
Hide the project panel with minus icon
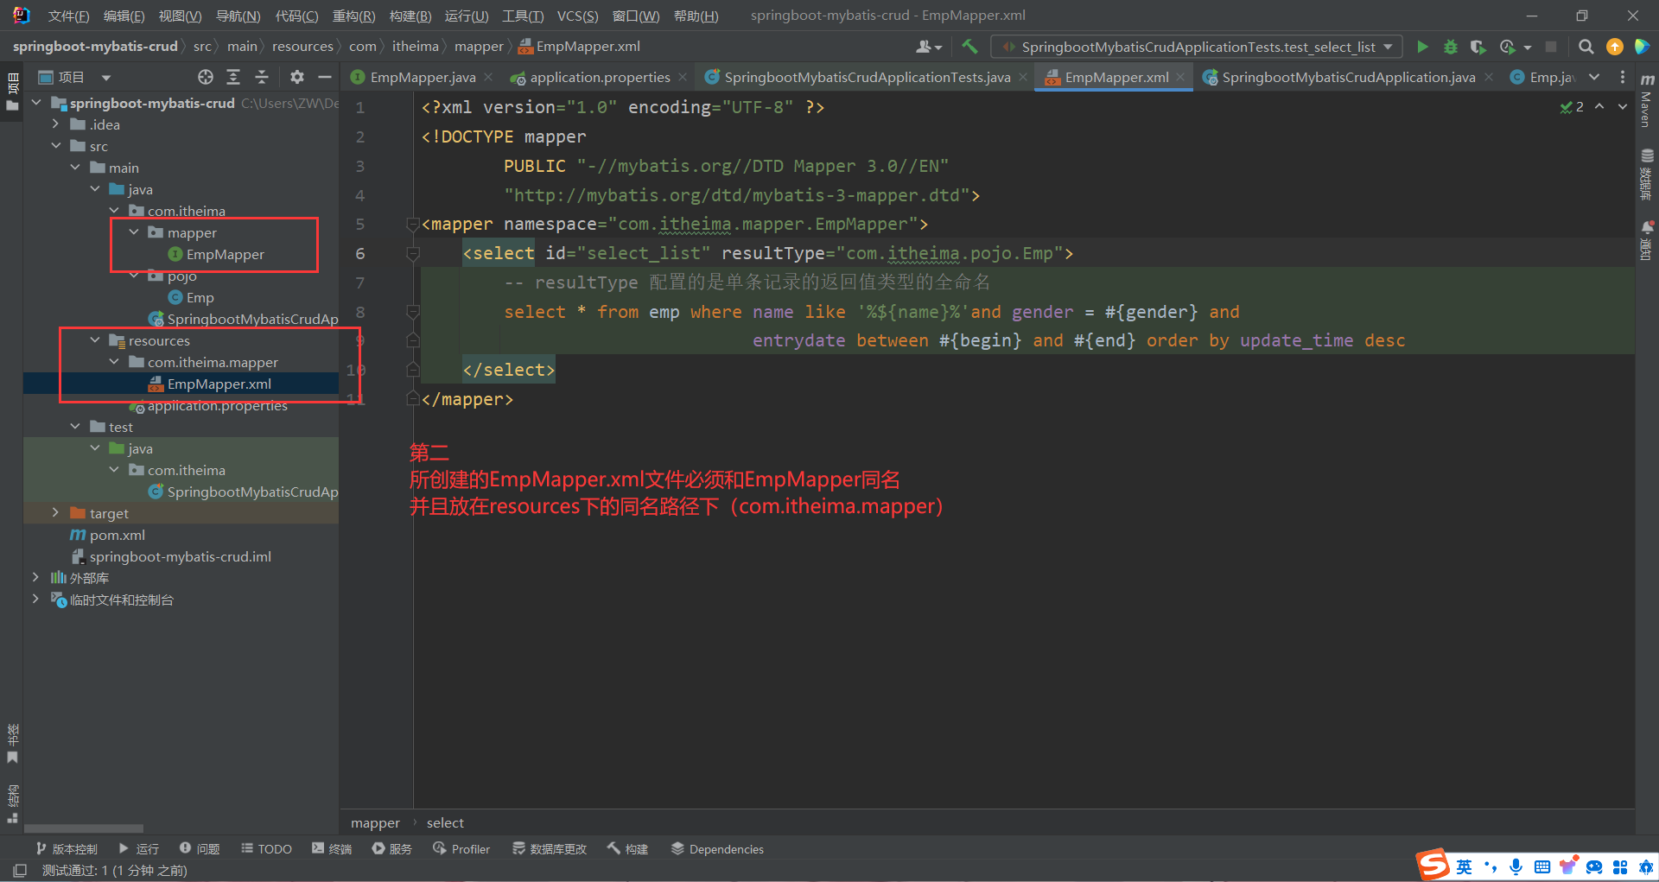tap(325, 77)
